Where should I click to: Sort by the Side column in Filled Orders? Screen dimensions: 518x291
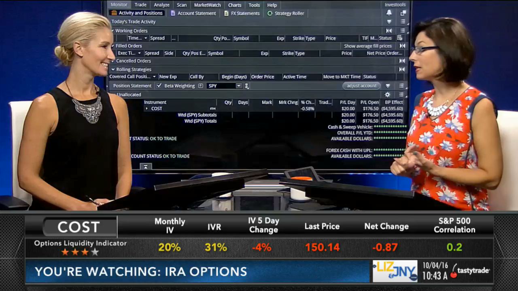point(169,53)
